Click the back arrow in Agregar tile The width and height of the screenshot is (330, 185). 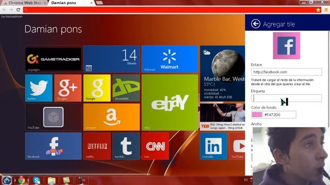pyautogui.click(x=256, y=24)
